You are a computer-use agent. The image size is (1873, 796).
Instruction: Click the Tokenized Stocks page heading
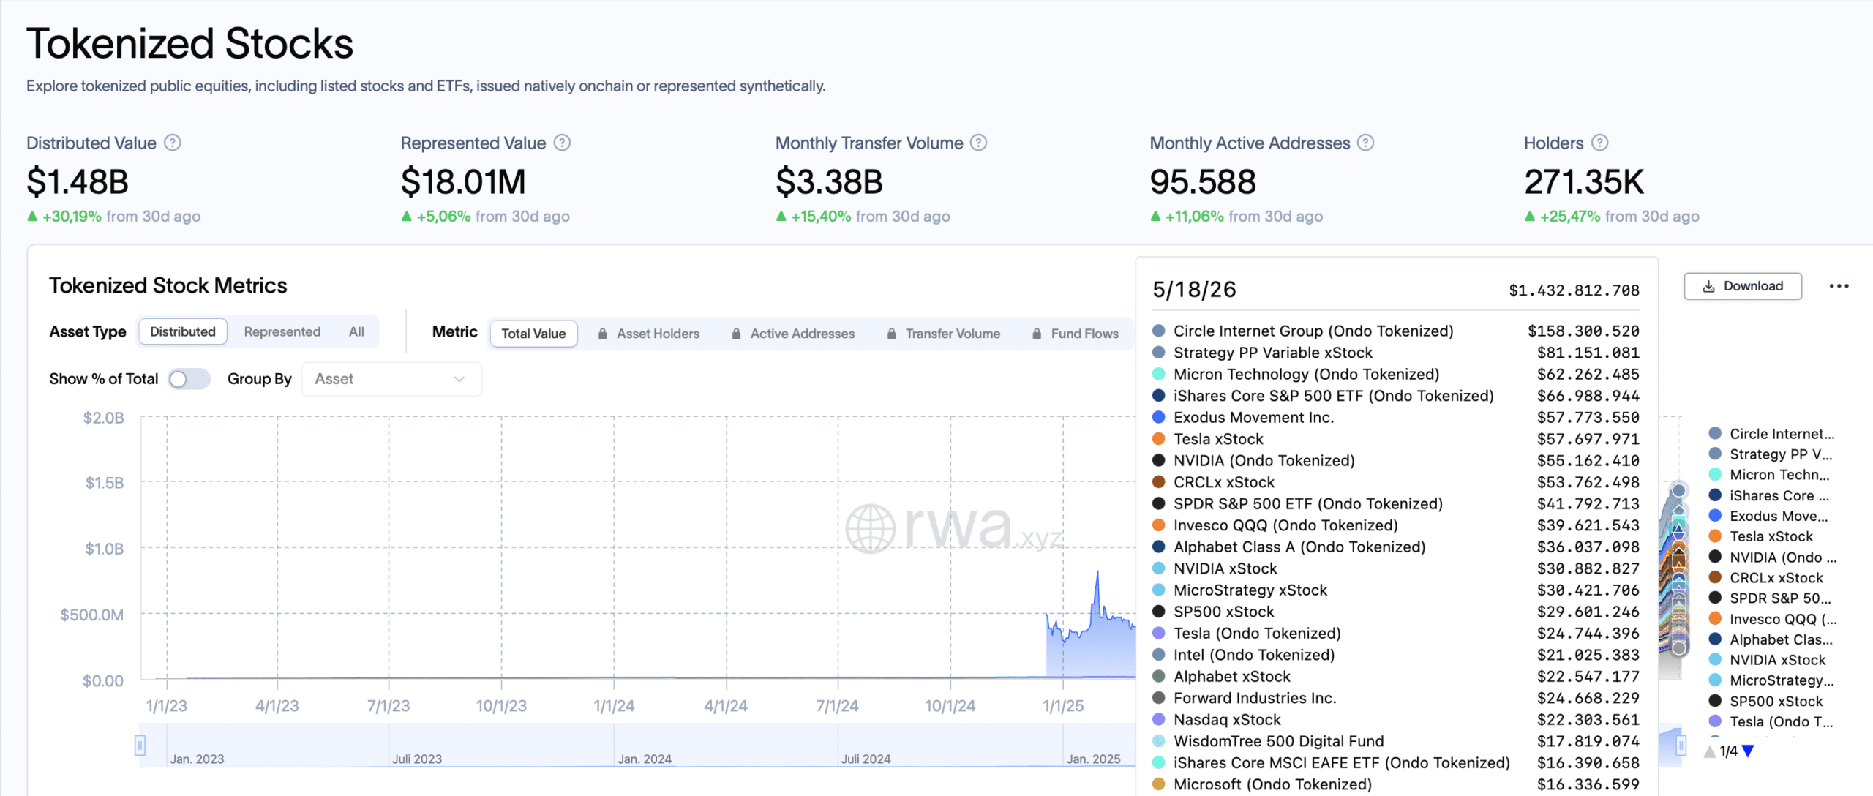(x=190, y=43)
